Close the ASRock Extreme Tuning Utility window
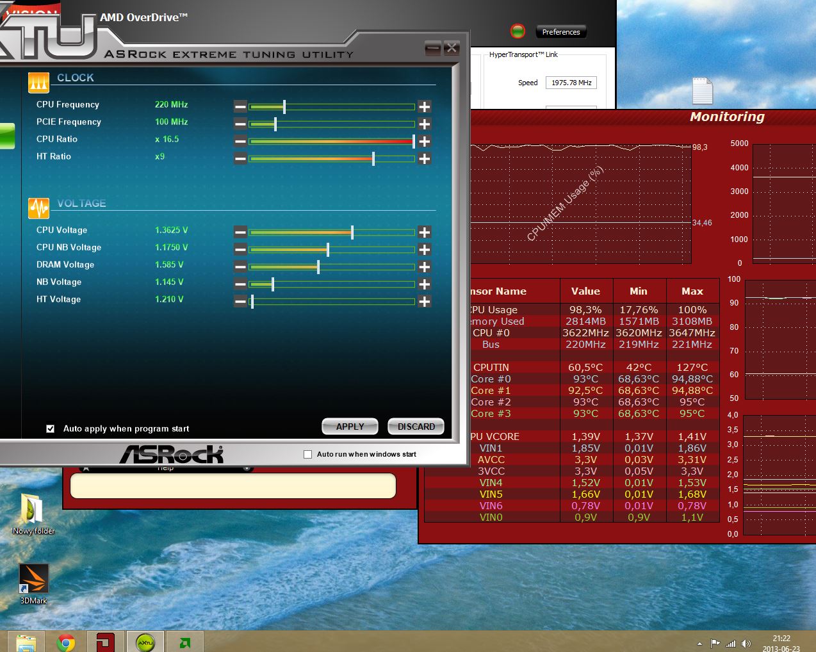Screen dimensions: 816x652 tap(452, 48)
